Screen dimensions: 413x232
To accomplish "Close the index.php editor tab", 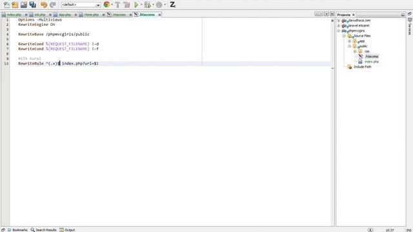I will click(26, 15).
